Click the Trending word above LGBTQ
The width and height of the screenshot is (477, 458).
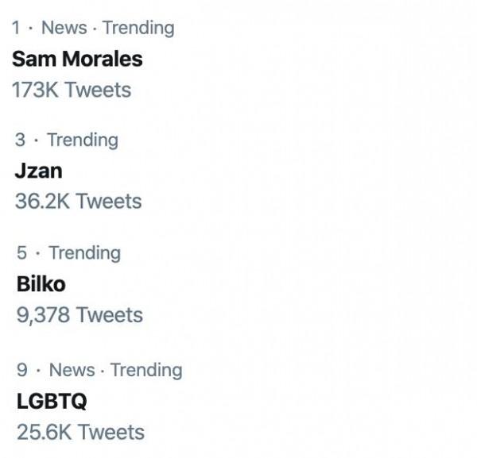[x=145, y=370]
